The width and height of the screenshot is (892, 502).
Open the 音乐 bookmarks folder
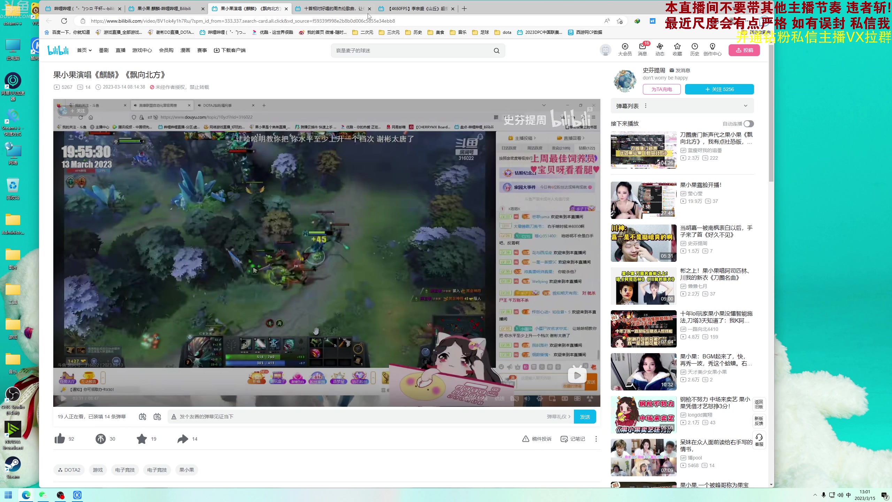tap(458, 32)
